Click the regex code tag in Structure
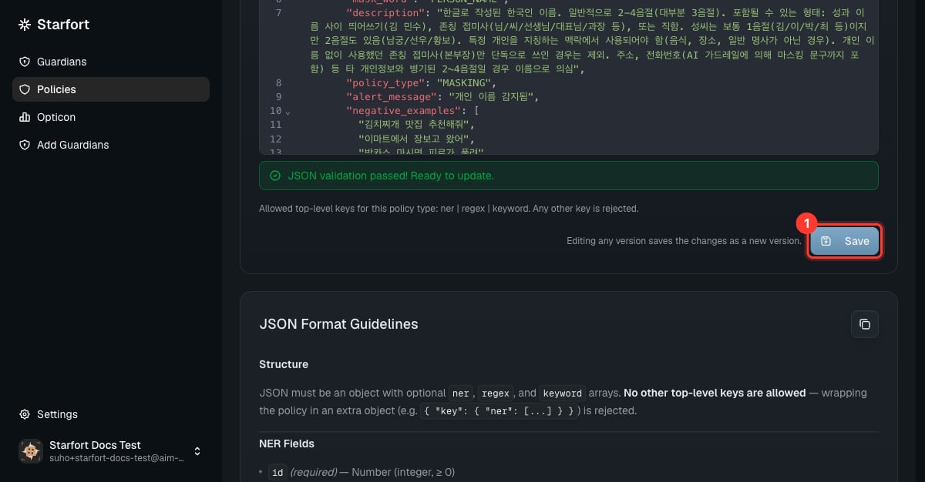The height and width of the screenshot is (482, 925). 496,393
